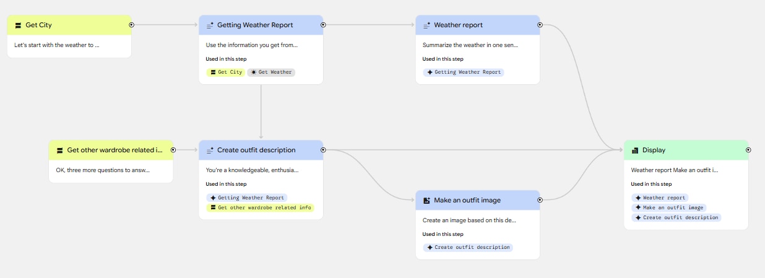Click the Display node prompt text
Image resolution: width=765 pixels, height=278 pixels.
[x=674, y=170]
